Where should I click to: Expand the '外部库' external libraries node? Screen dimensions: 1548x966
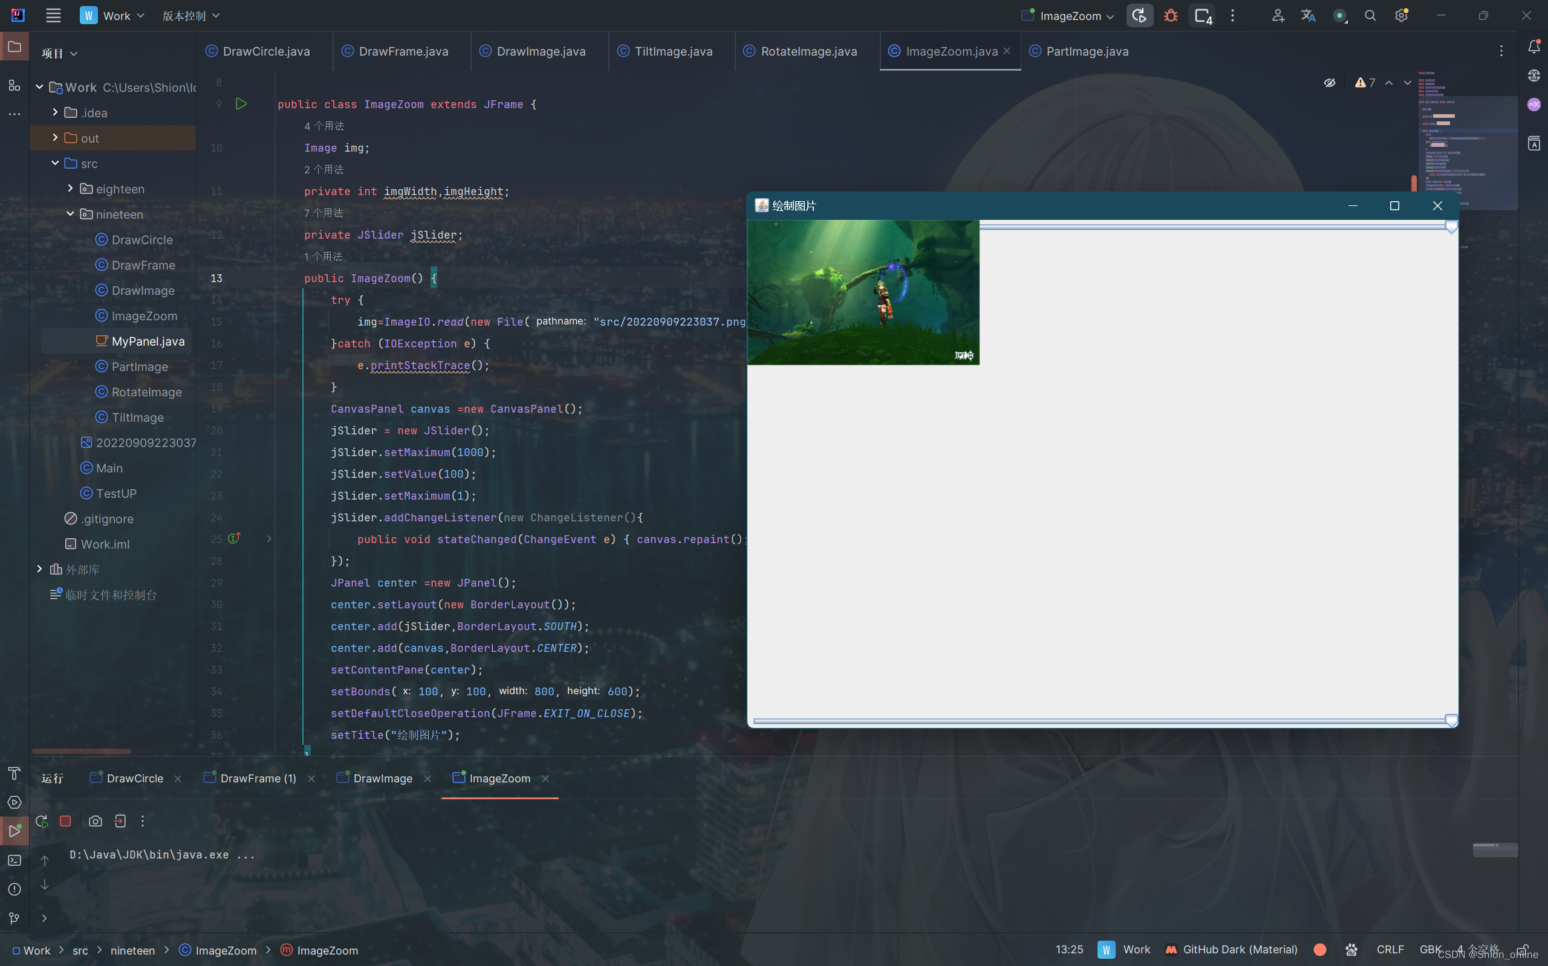(40, 568)
